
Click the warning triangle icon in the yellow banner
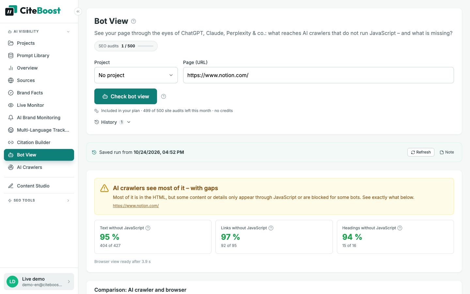[x=104, y=188]
